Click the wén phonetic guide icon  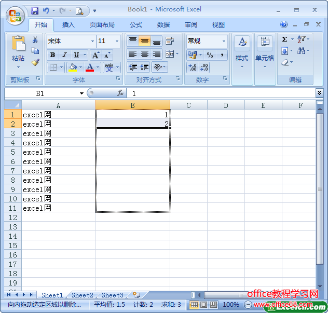109,67
